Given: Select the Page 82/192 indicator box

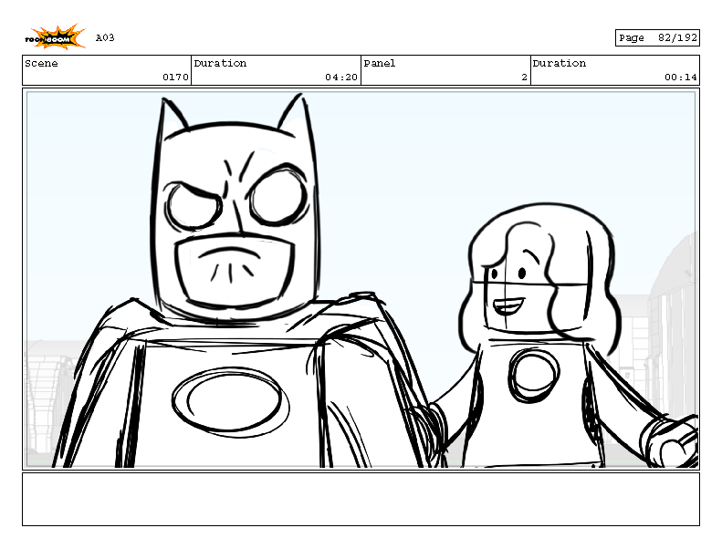Looking at the screenshot, I should pos(657,37).
